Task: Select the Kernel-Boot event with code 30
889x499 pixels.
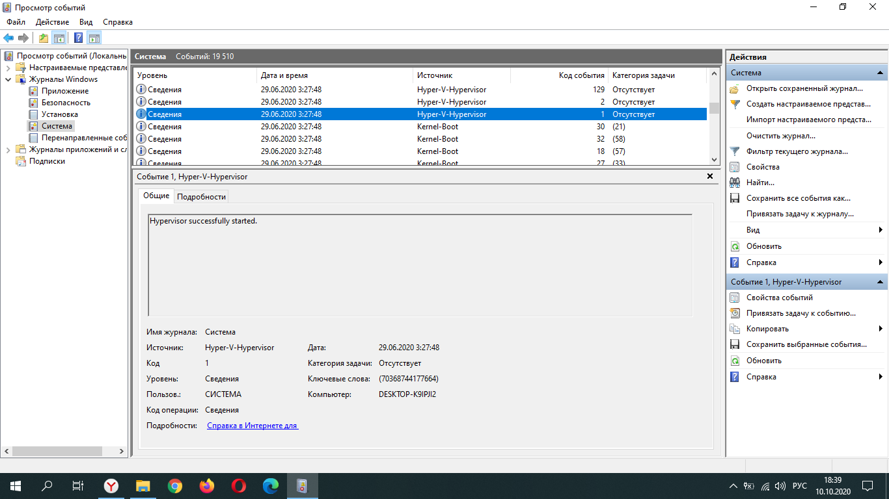Action: (420, 127)
